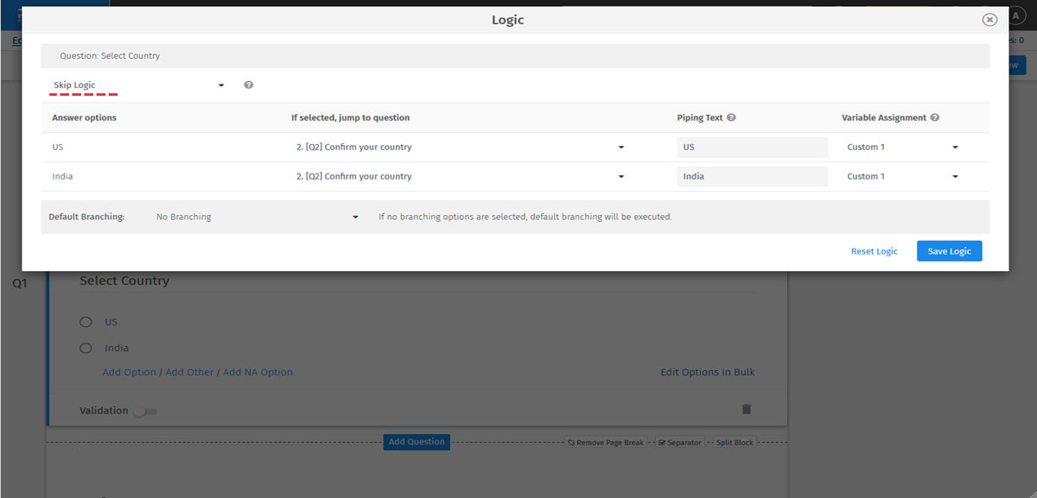Click the Piping Text help icon
Viewport: 1037px width, 498px height.
(x=733, y=117)
